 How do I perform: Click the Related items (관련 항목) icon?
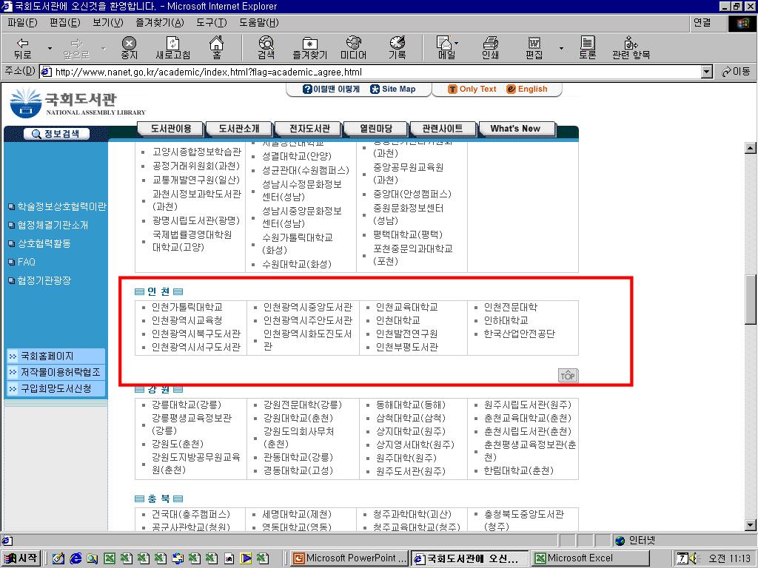pyautogui.click(x=631, y=48)
